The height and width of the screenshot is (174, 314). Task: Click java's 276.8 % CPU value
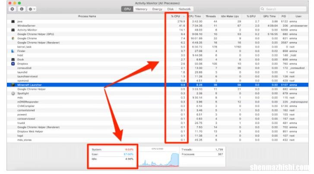click(x=181, y=22)
